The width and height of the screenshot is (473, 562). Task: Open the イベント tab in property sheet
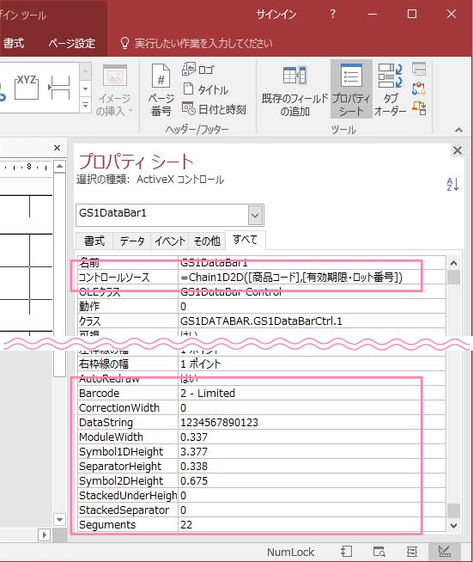(x=170, y=241)
